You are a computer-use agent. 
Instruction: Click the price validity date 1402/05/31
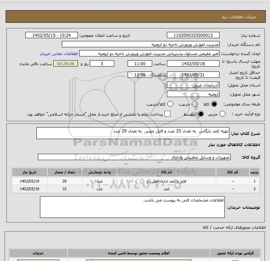[x=193, y=75]
